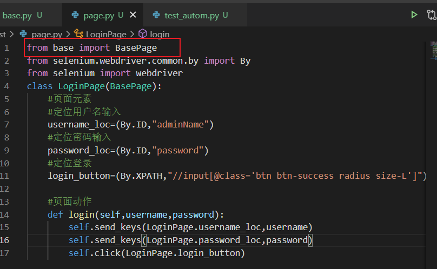Close the page.py tab
Viewport: 437px width, 269px height.
pos(133,15)
